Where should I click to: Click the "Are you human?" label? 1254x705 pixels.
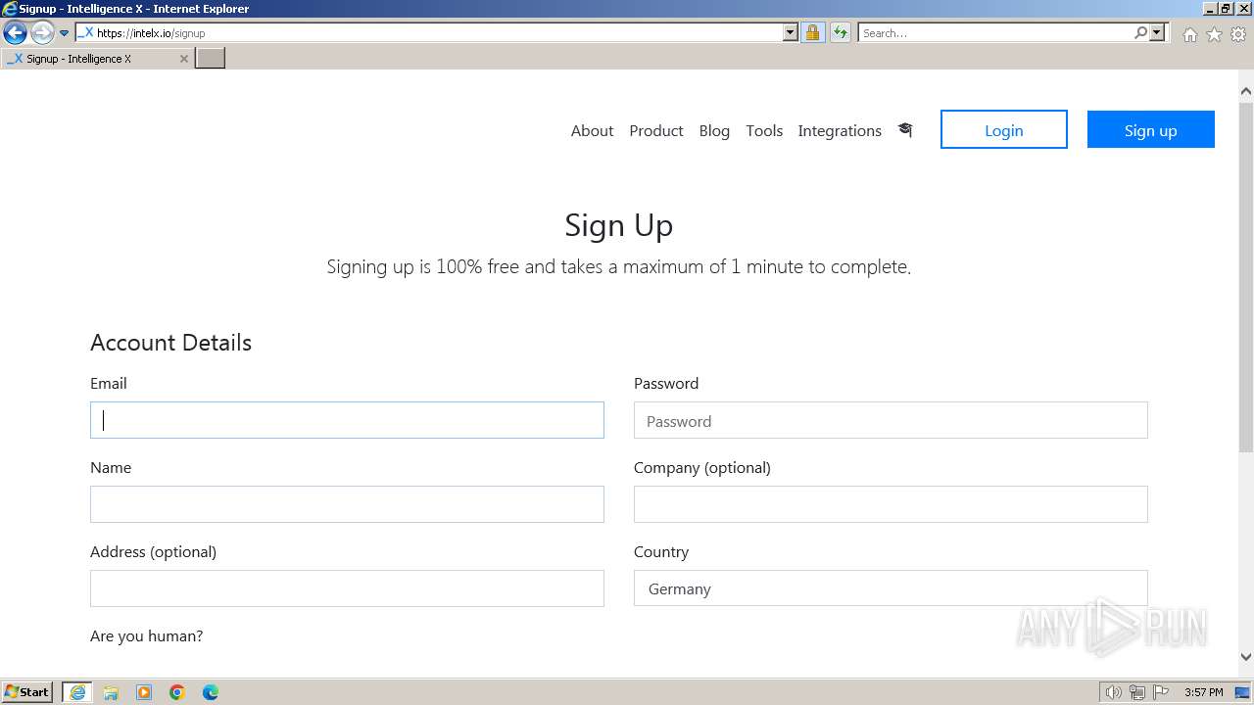(146, 635)
